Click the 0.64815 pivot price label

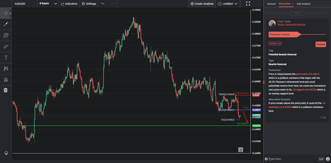click(256, 110)
